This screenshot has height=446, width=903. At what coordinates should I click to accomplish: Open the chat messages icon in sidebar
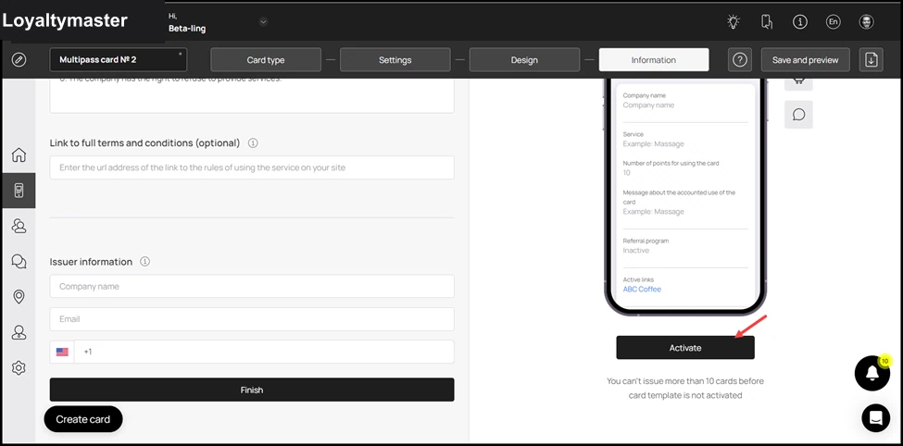[x=19, y=261]
